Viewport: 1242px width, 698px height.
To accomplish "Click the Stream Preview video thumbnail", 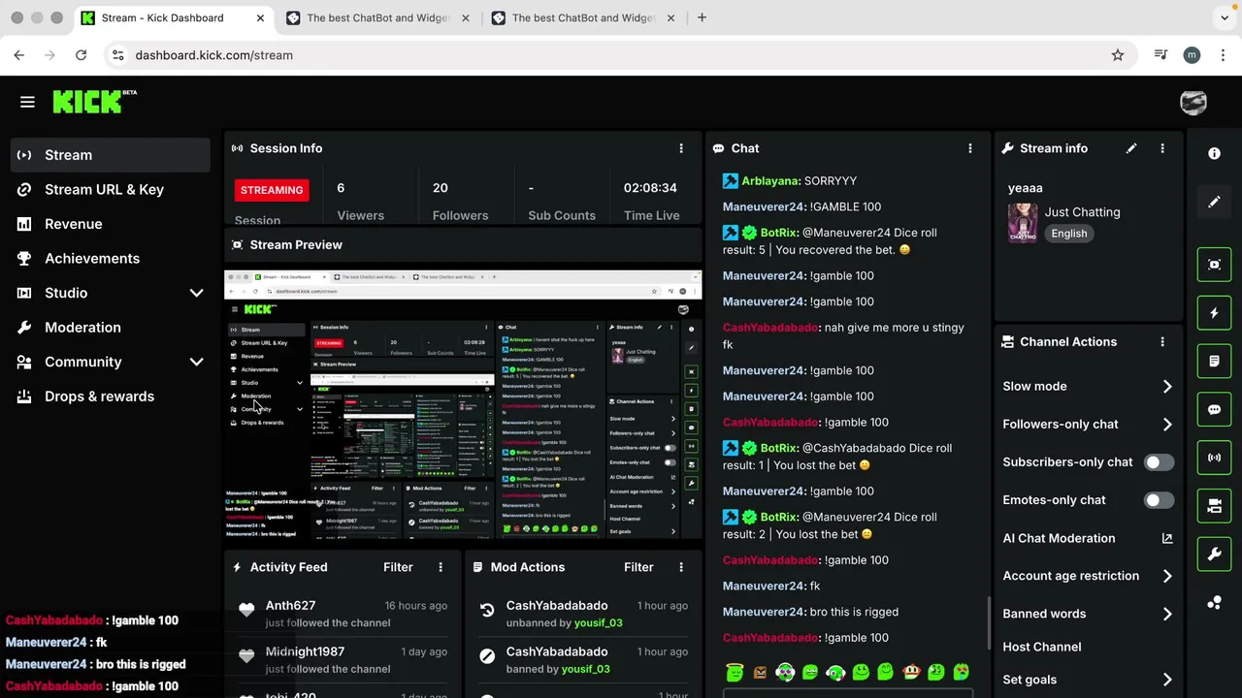I will point(463,404).
